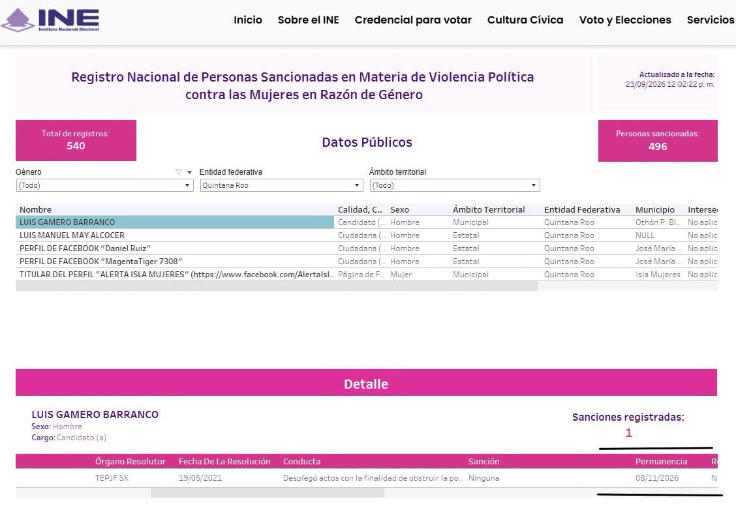Expand the Entidad federativa dropdown showing Quintana Roo
Screen dimensions: 736x512
click(282, 185)
